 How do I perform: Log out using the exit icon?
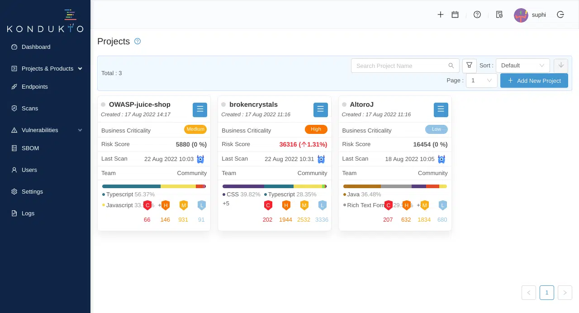pyautogui.click(x=560, y=14)
